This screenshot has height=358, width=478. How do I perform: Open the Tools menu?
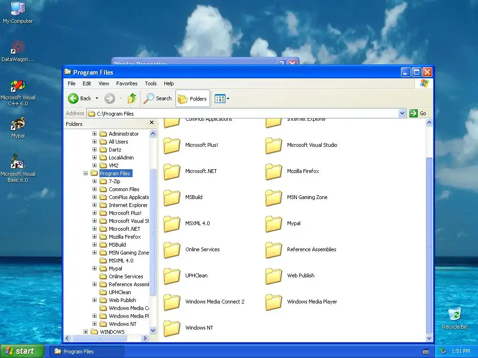point(151,83)
